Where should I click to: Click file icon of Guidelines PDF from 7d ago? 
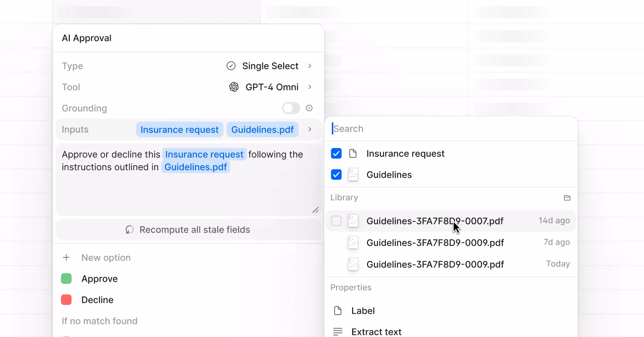click(x=353, y=243)
